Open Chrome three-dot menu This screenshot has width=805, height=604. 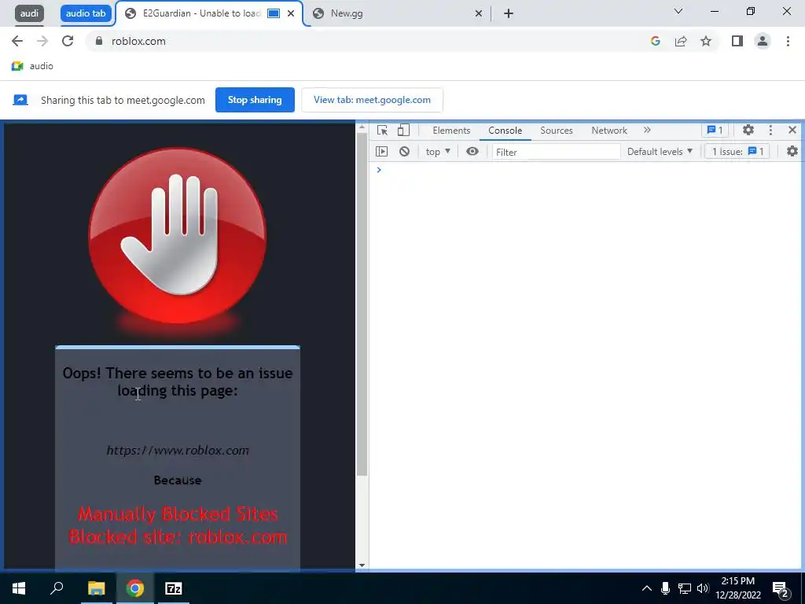(788, 41)
